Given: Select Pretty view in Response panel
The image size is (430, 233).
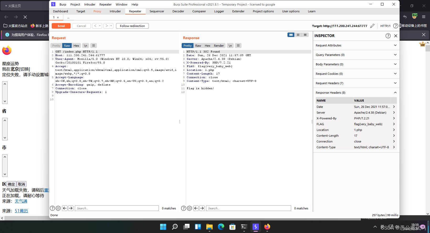Looking at the screenshot, I should pos(187,45).
